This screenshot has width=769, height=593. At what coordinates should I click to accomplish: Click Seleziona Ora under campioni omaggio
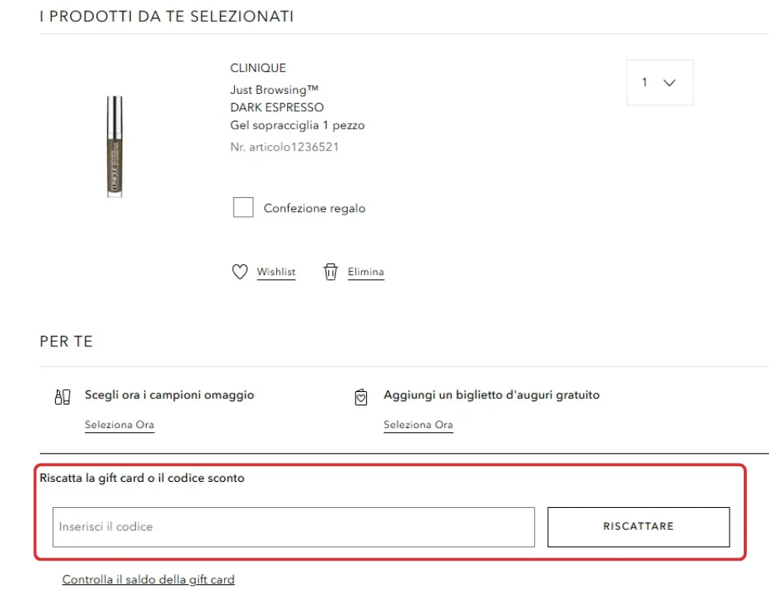119,424
